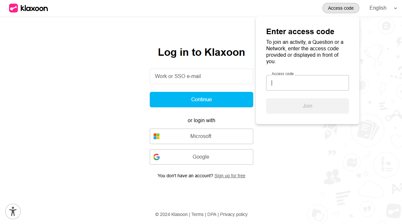Log in with Microsoft button
Image resolution: width=402 pixels, height=224 pixels.
[x=201, y=136]
